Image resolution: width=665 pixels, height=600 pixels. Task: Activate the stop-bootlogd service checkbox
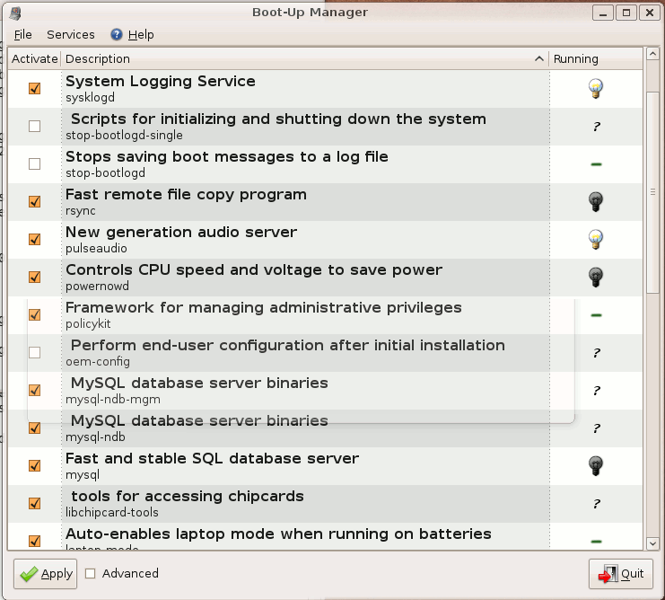pos(34,164)
